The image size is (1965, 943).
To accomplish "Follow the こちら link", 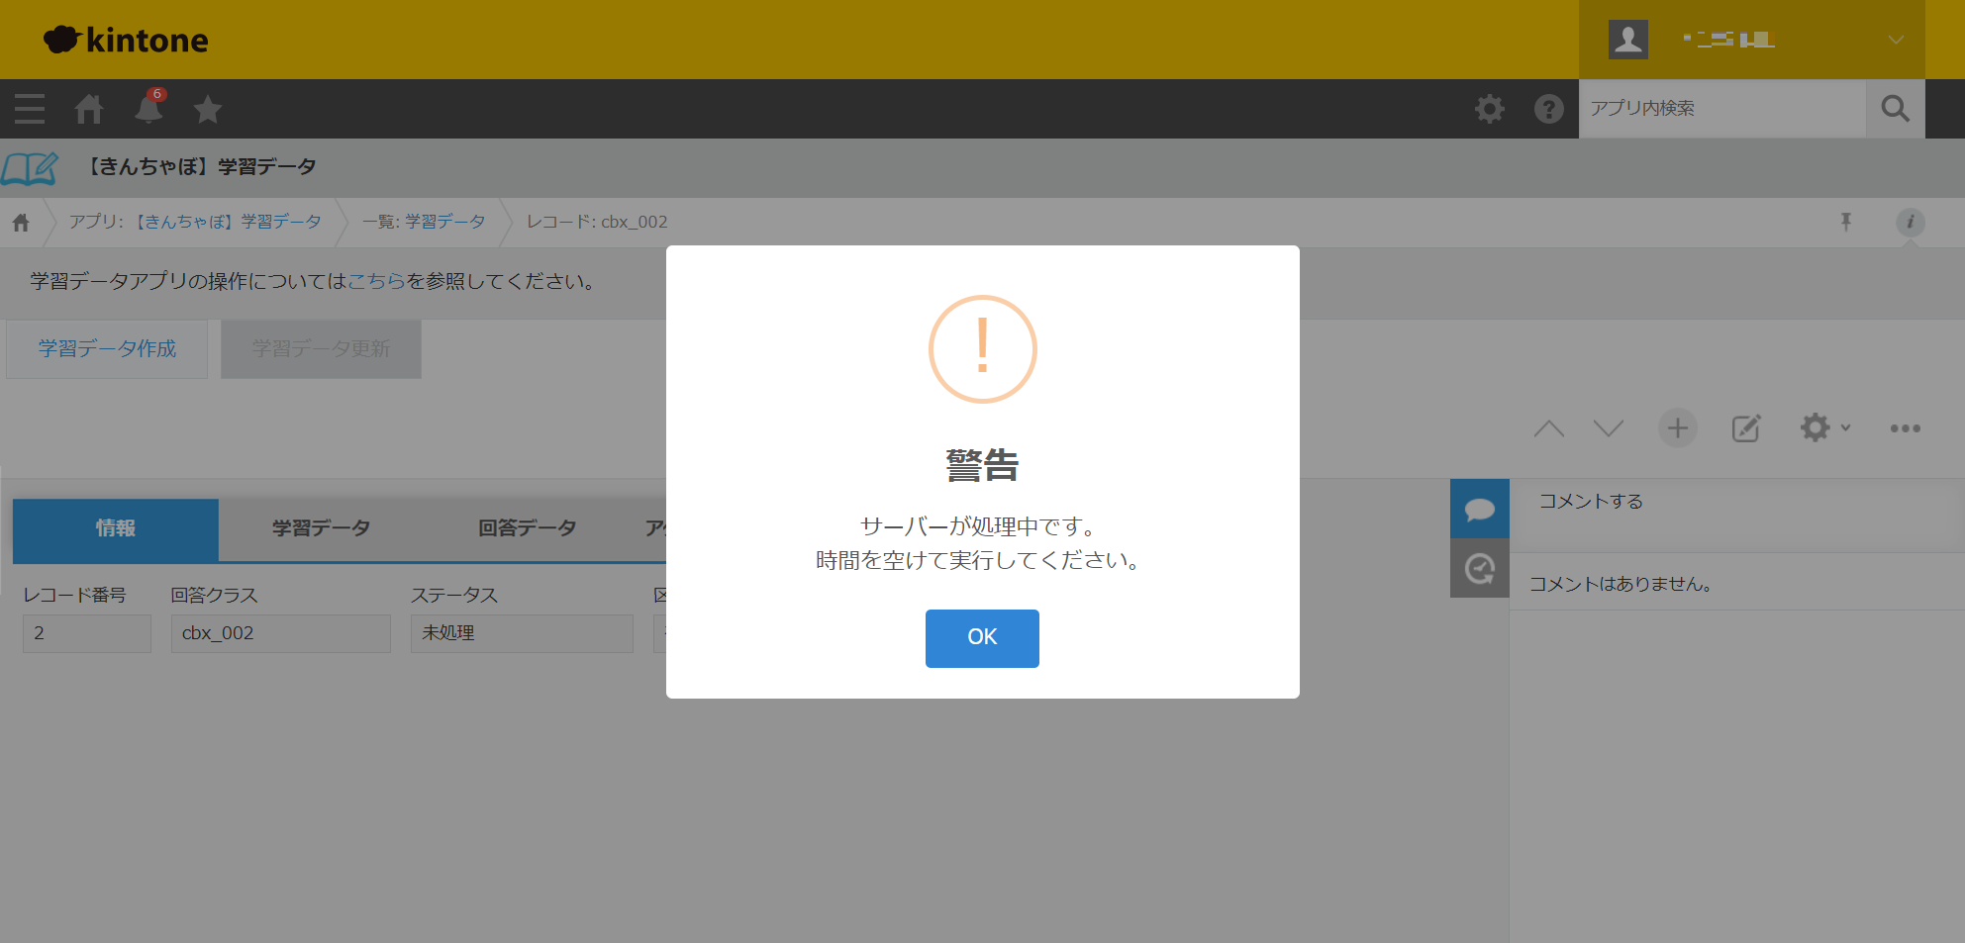I will point(376,281).
